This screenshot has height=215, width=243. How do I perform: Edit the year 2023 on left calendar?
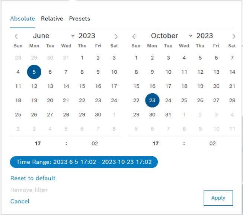(x=87, y=36)
